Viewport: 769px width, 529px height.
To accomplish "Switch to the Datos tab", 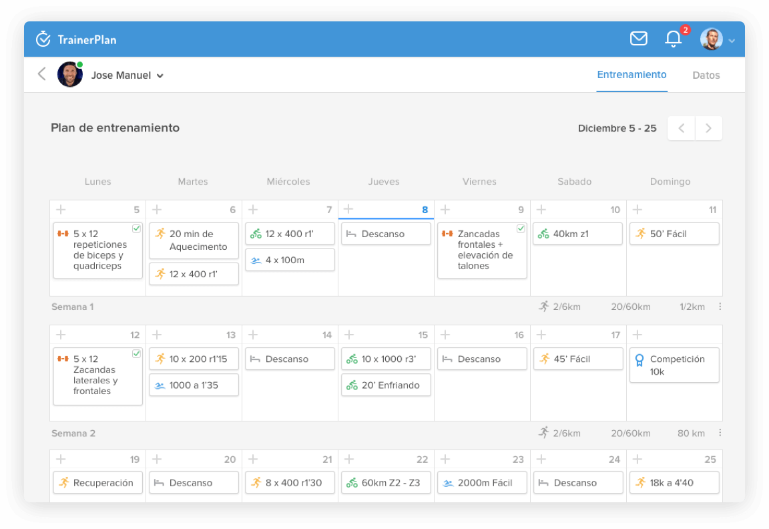I will (x=706, y=75).
